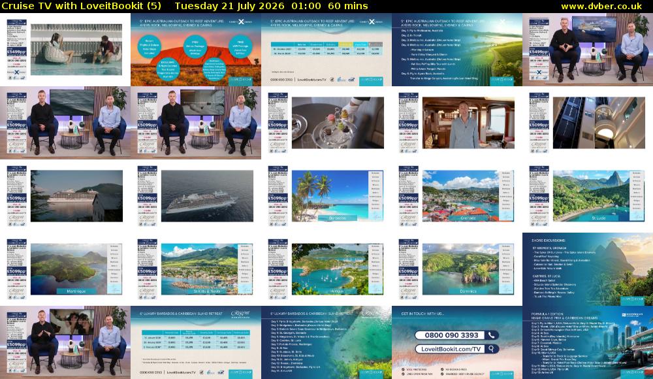Click the magnifier icon beside LoveitBookit.com/TV

[492, 349]
